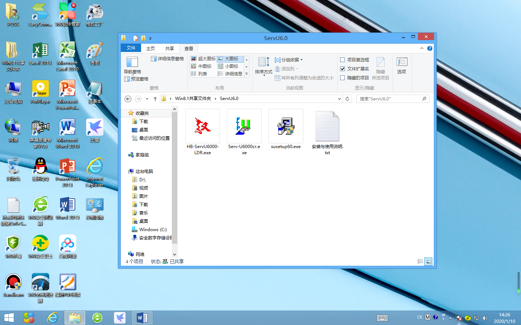This screenshot has width=521, height=325.
Task: Open Tencent QQ desktop shortcut
Action: click(x=41, y=169)
